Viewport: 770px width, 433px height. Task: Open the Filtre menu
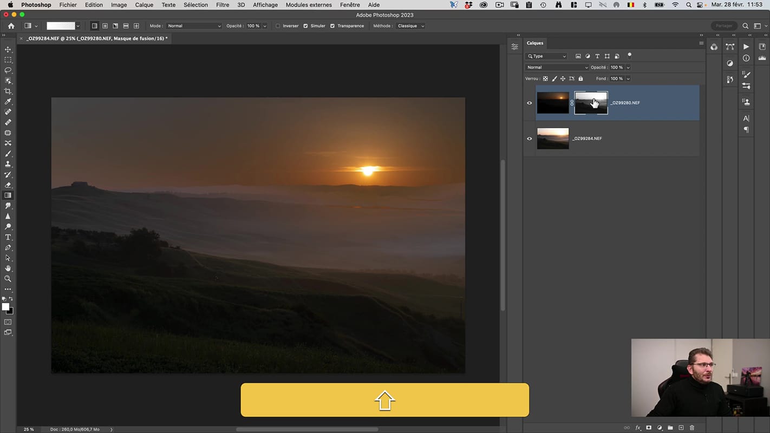[x=223, y=5]
